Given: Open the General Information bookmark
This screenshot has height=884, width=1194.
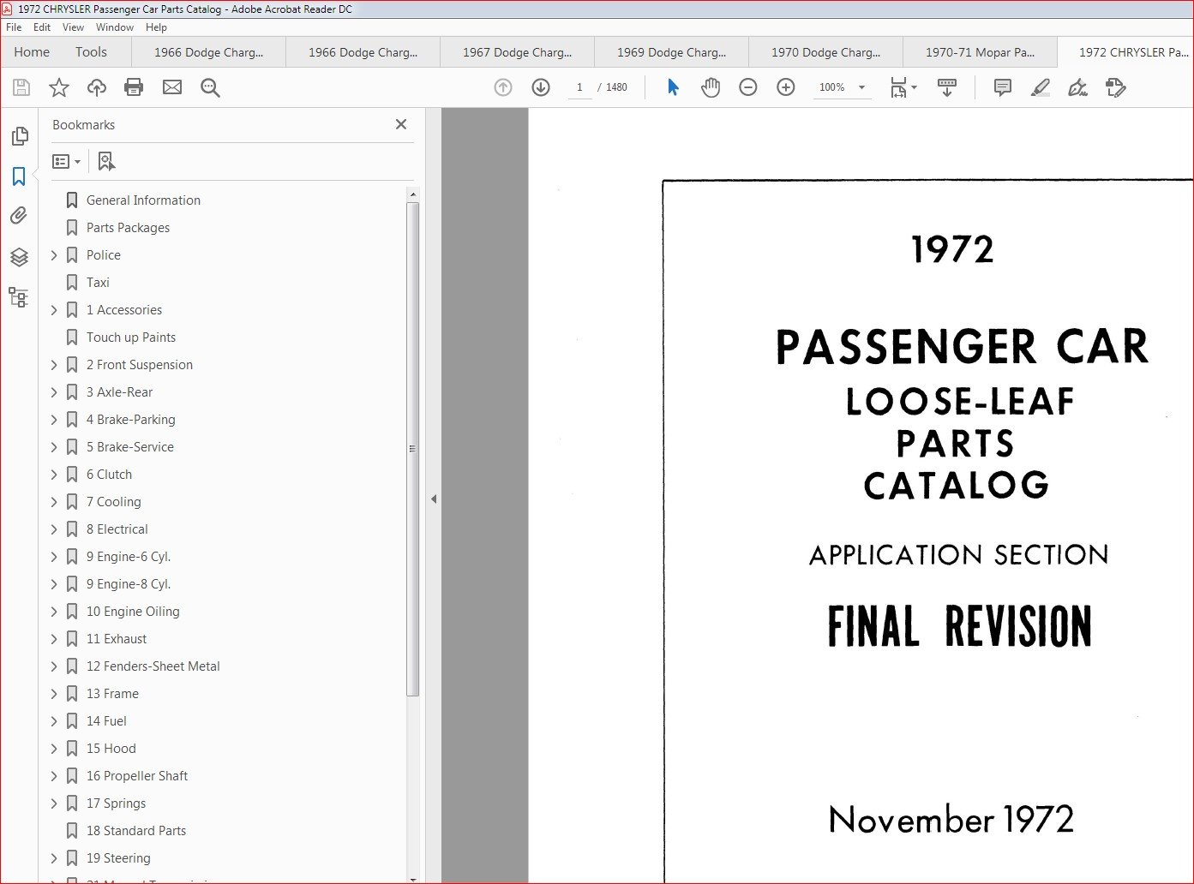Looking at the screenshot, I should point(143,200).
